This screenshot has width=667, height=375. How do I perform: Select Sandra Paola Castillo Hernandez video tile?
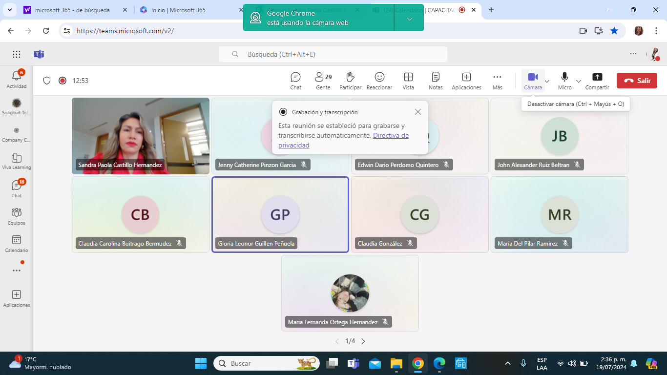click(x=141, y=136)
